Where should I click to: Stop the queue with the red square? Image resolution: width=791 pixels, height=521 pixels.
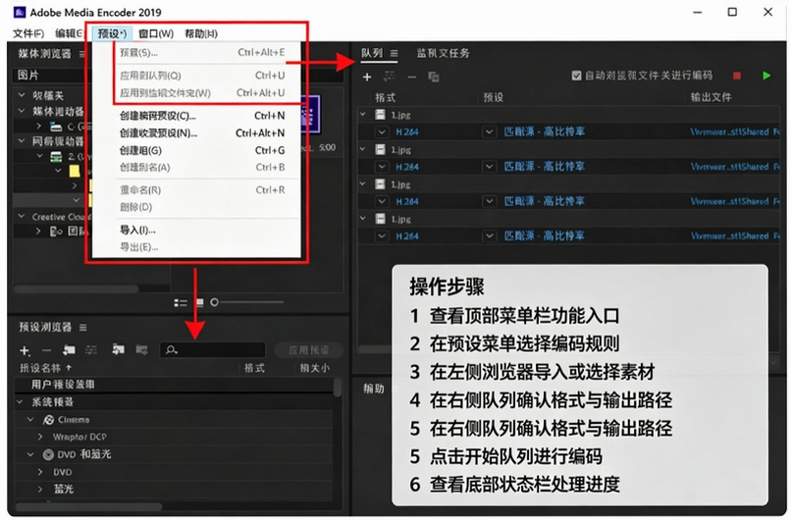[x=736, y=76]
